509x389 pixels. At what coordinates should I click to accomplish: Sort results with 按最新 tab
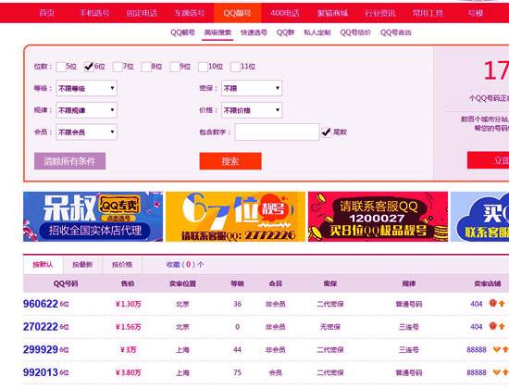(x=82, y=265)
